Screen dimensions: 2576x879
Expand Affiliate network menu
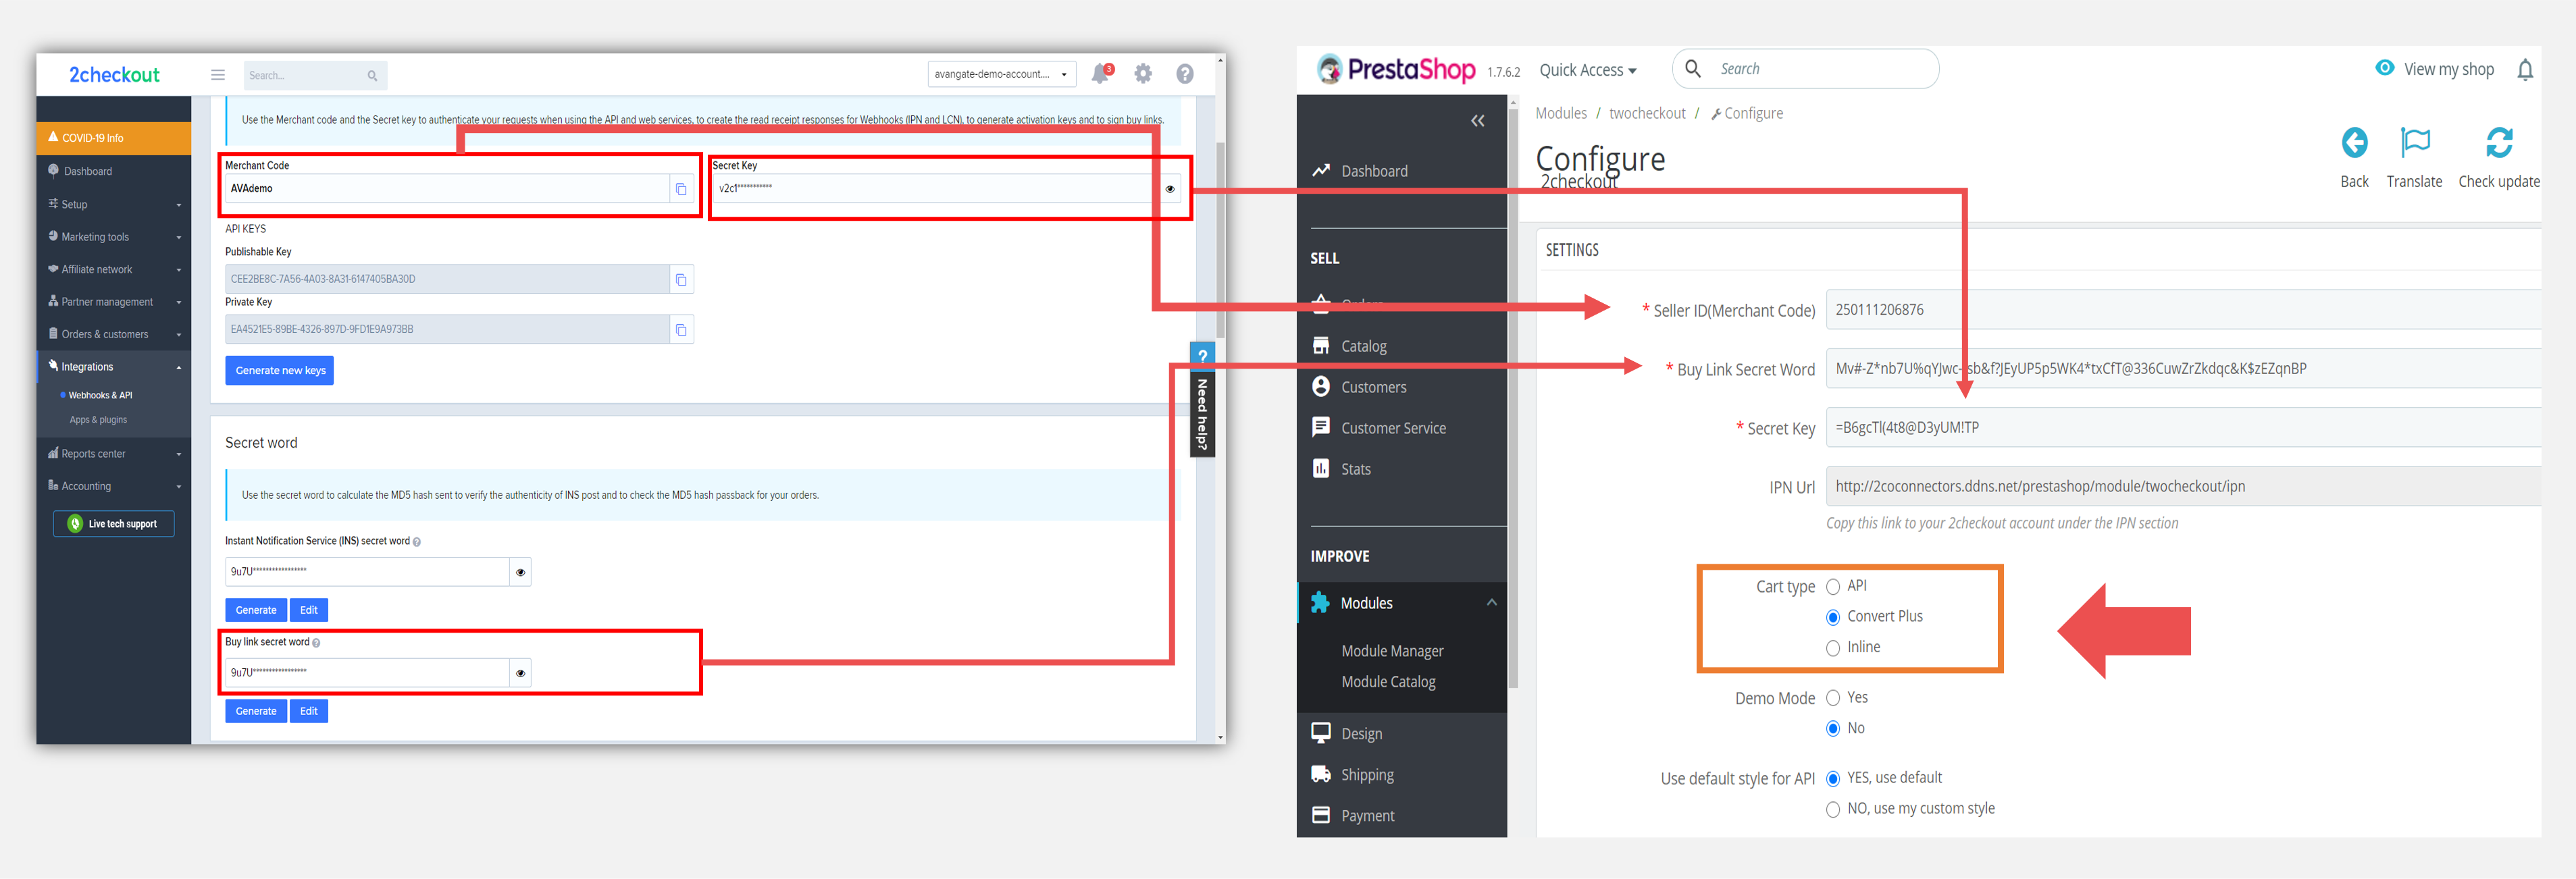tap(114, 269)
